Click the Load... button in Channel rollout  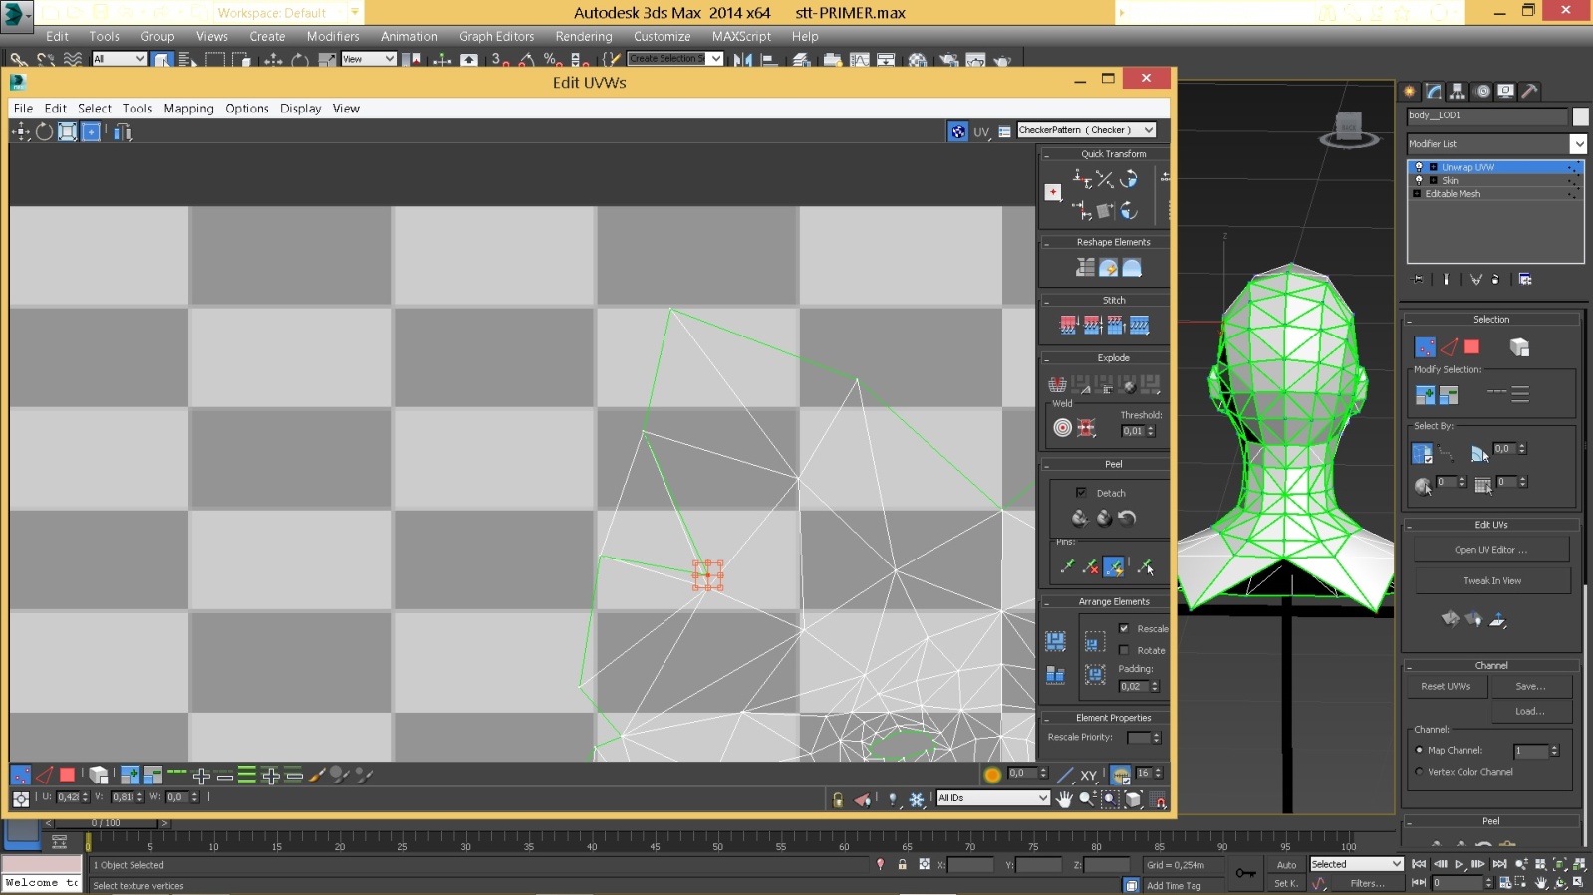click(x=1530, y=711)
